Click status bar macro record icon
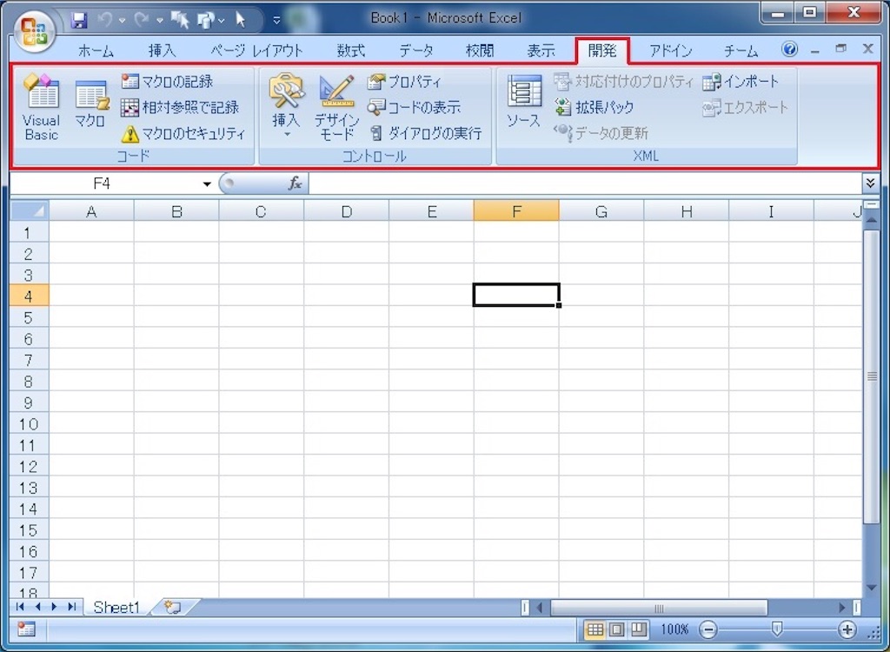 coord(26,629)
